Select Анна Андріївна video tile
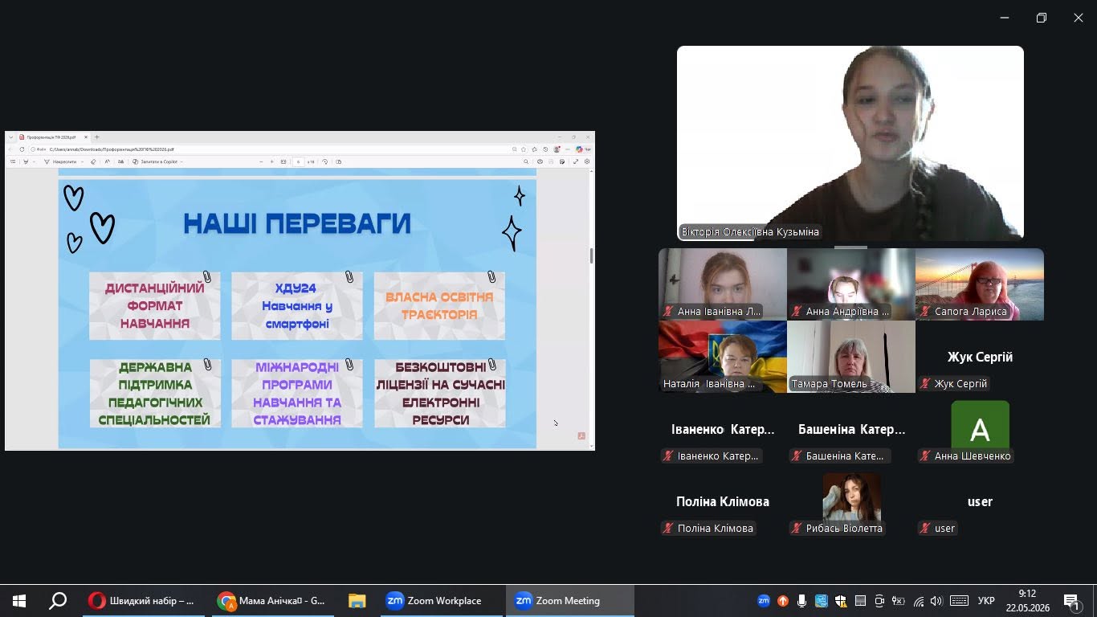1097x617 pixels. tap(851, 284)
